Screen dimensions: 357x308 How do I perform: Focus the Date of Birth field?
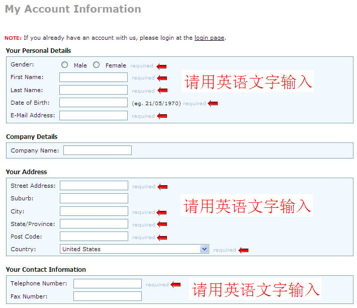click(x=94, y=103)
